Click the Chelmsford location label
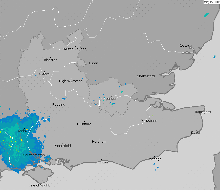Viewport: 220px width, 190px height. [146, 76]
